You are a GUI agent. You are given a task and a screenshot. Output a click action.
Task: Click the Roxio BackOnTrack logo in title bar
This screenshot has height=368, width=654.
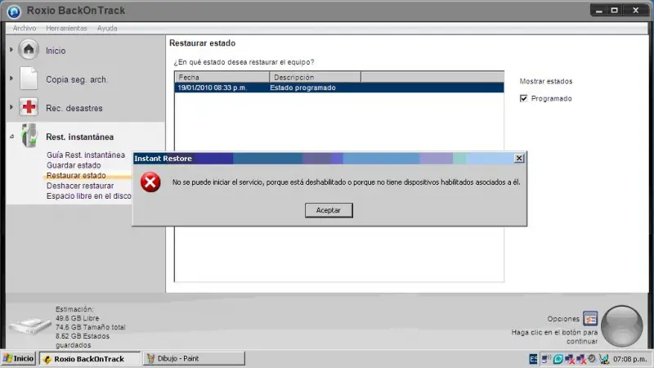[x=14, y=11]
